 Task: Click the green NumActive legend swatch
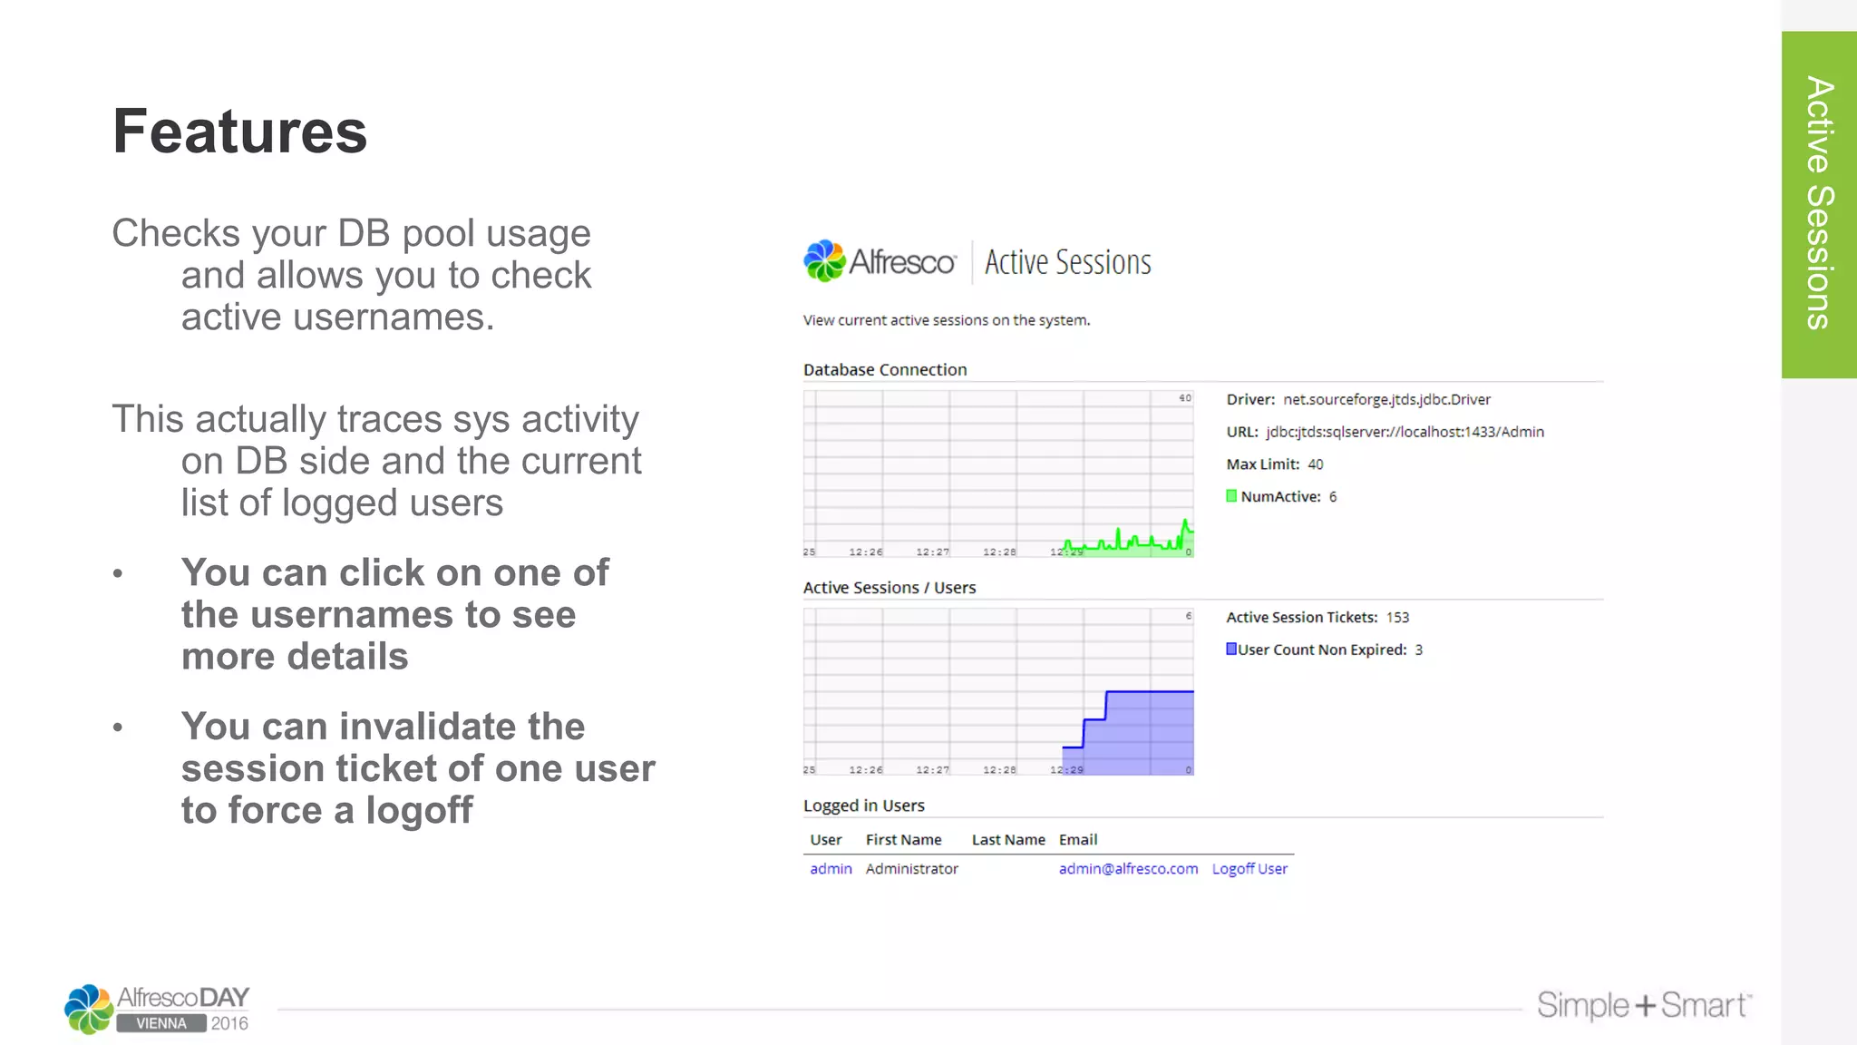click(1231, 496)
